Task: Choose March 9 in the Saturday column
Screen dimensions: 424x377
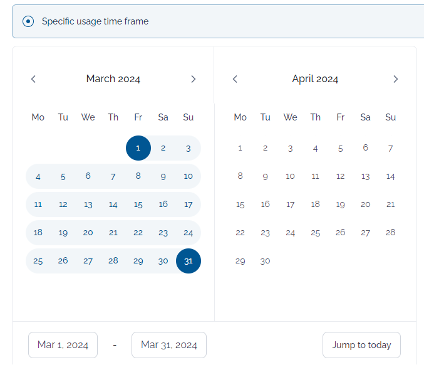Action: pyautogui.click(x=163, y=176)
